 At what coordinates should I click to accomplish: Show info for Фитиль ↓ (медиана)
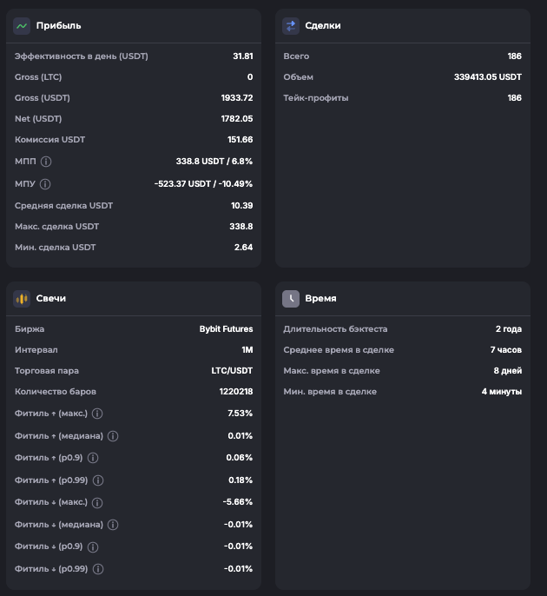tap(113, 525)
